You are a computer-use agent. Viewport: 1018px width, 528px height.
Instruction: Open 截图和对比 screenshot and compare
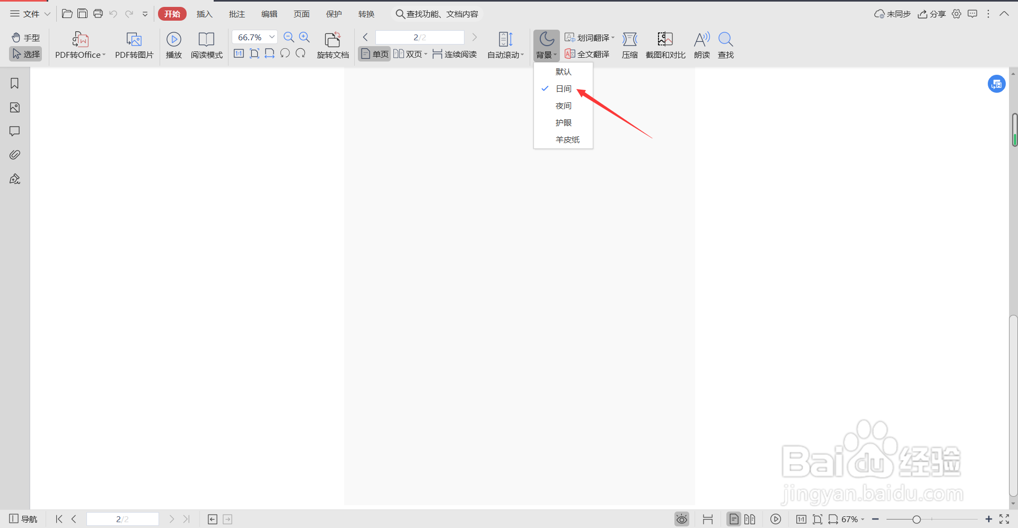(x=665, y=45)
